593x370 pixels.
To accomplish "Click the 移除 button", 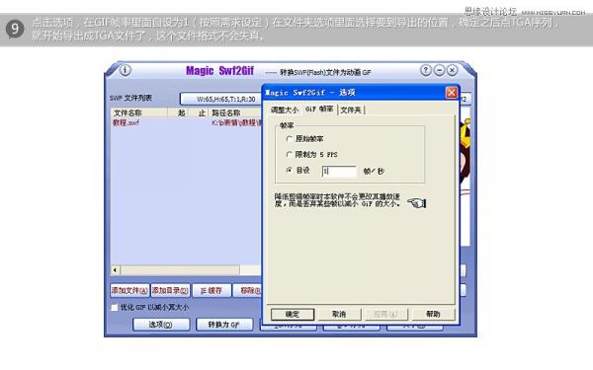I will coord(247,291).
